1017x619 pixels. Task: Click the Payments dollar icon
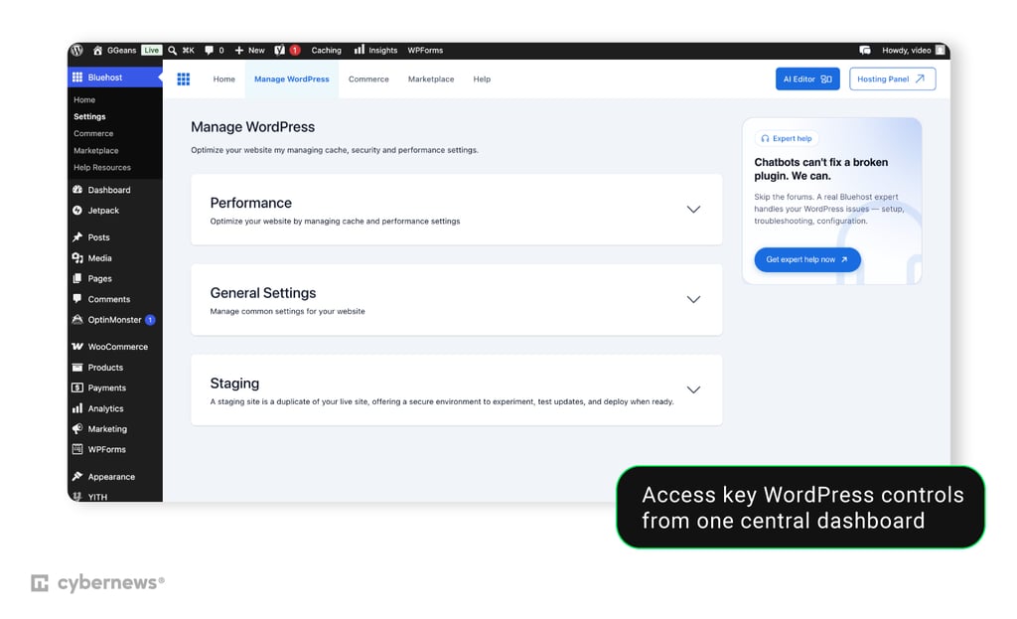pyautogui.click(x=77, y=387)
